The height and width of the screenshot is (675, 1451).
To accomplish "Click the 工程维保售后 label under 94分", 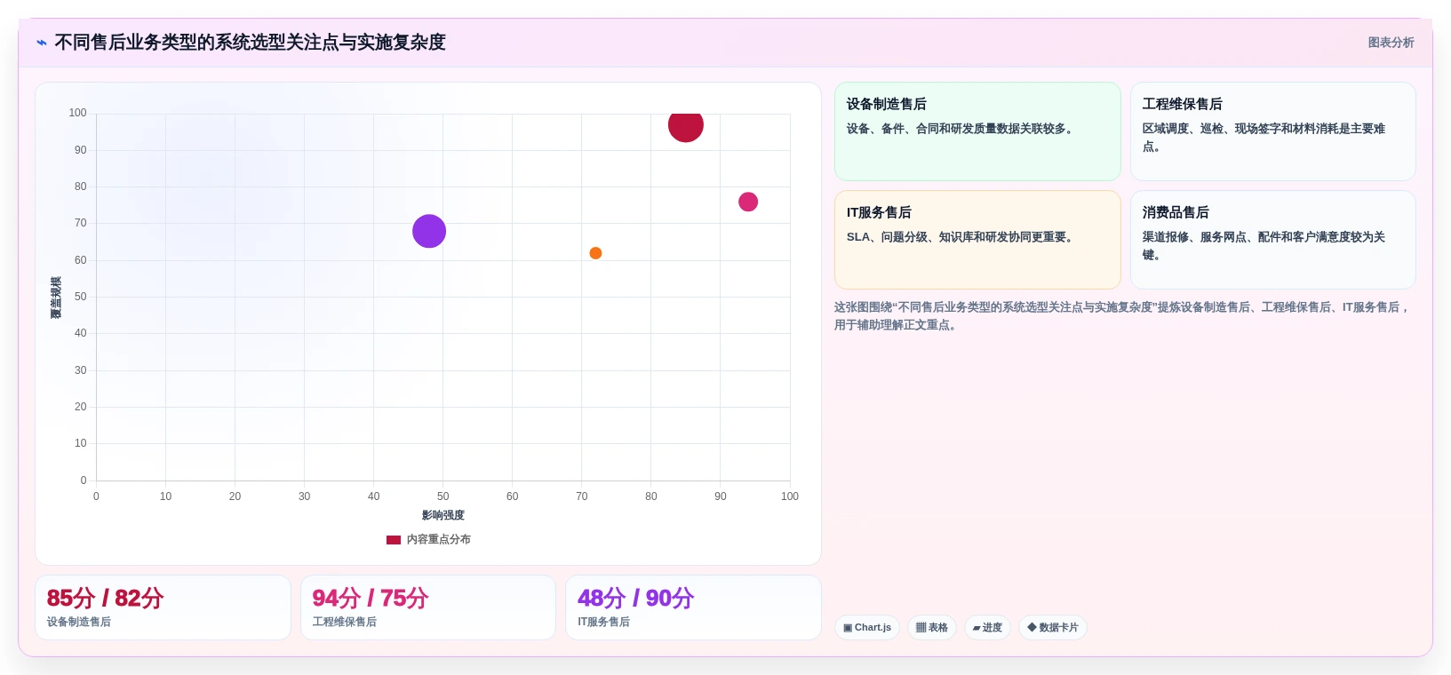I will pos(345,622).
